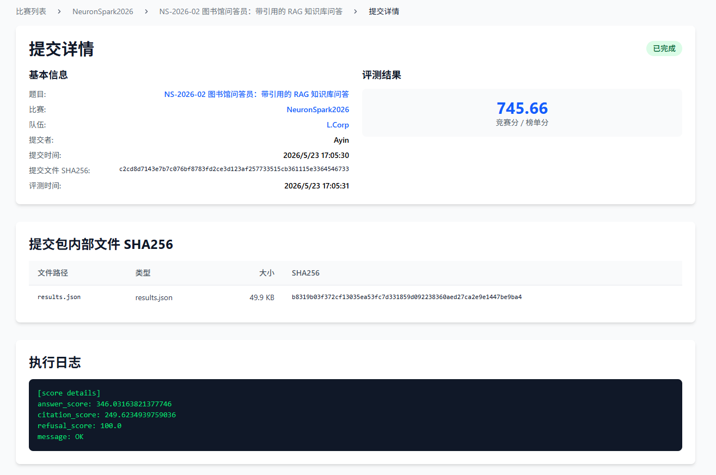This screenshot has width=716, height=475.
Task: Click the 类型 column header
Action: pyautogui.click(x=143, y=273)
